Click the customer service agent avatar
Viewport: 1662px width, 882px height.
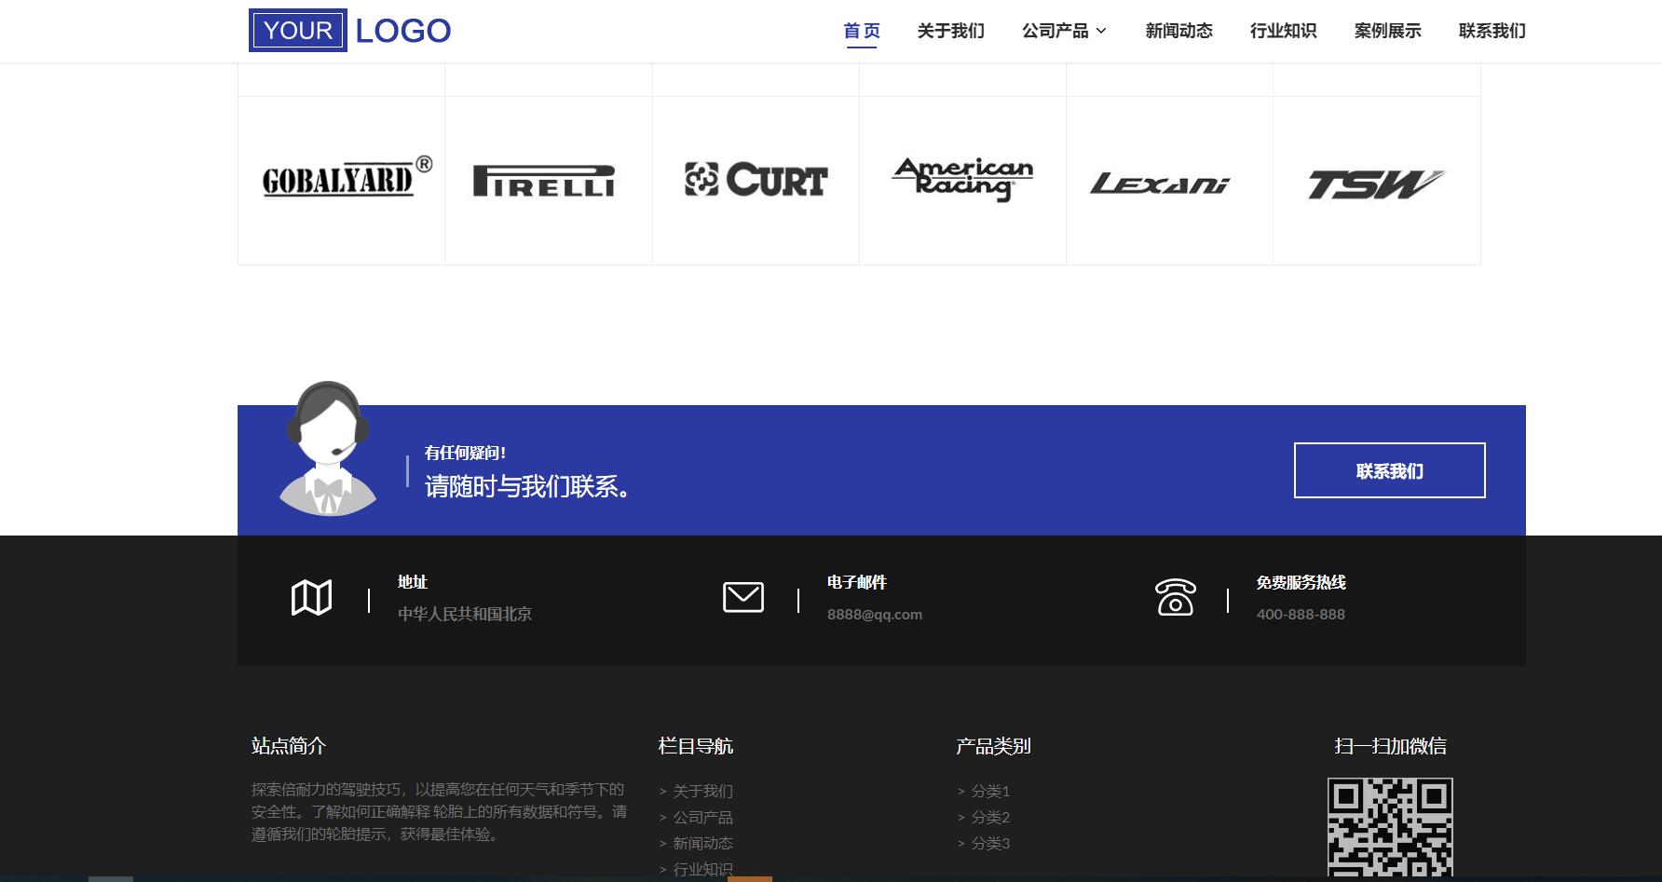click(328, 449)
